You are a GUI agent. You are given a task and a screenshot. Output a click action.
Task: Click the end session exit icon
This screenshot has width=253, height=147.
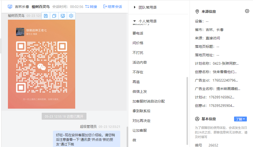(105, 6)
